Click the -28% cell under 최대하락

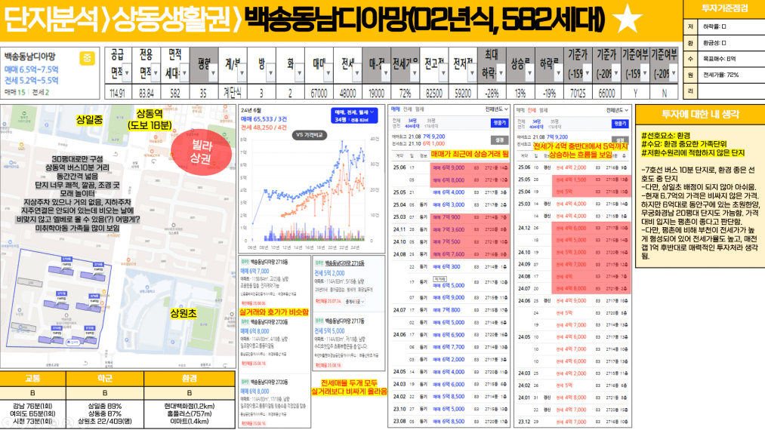[x=492, y=93]
